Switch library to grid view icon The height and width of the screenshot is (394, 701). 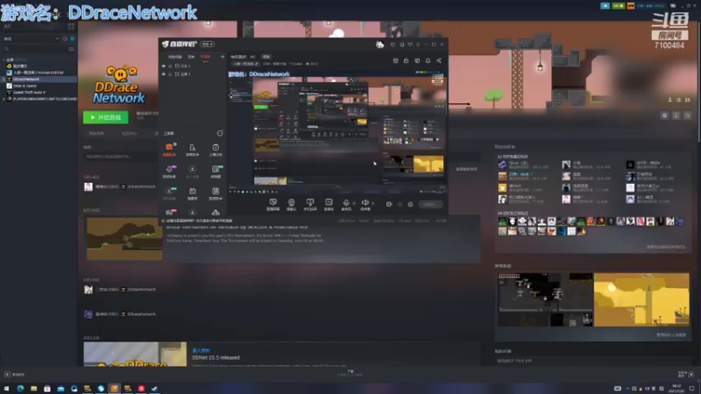(71, 27)
